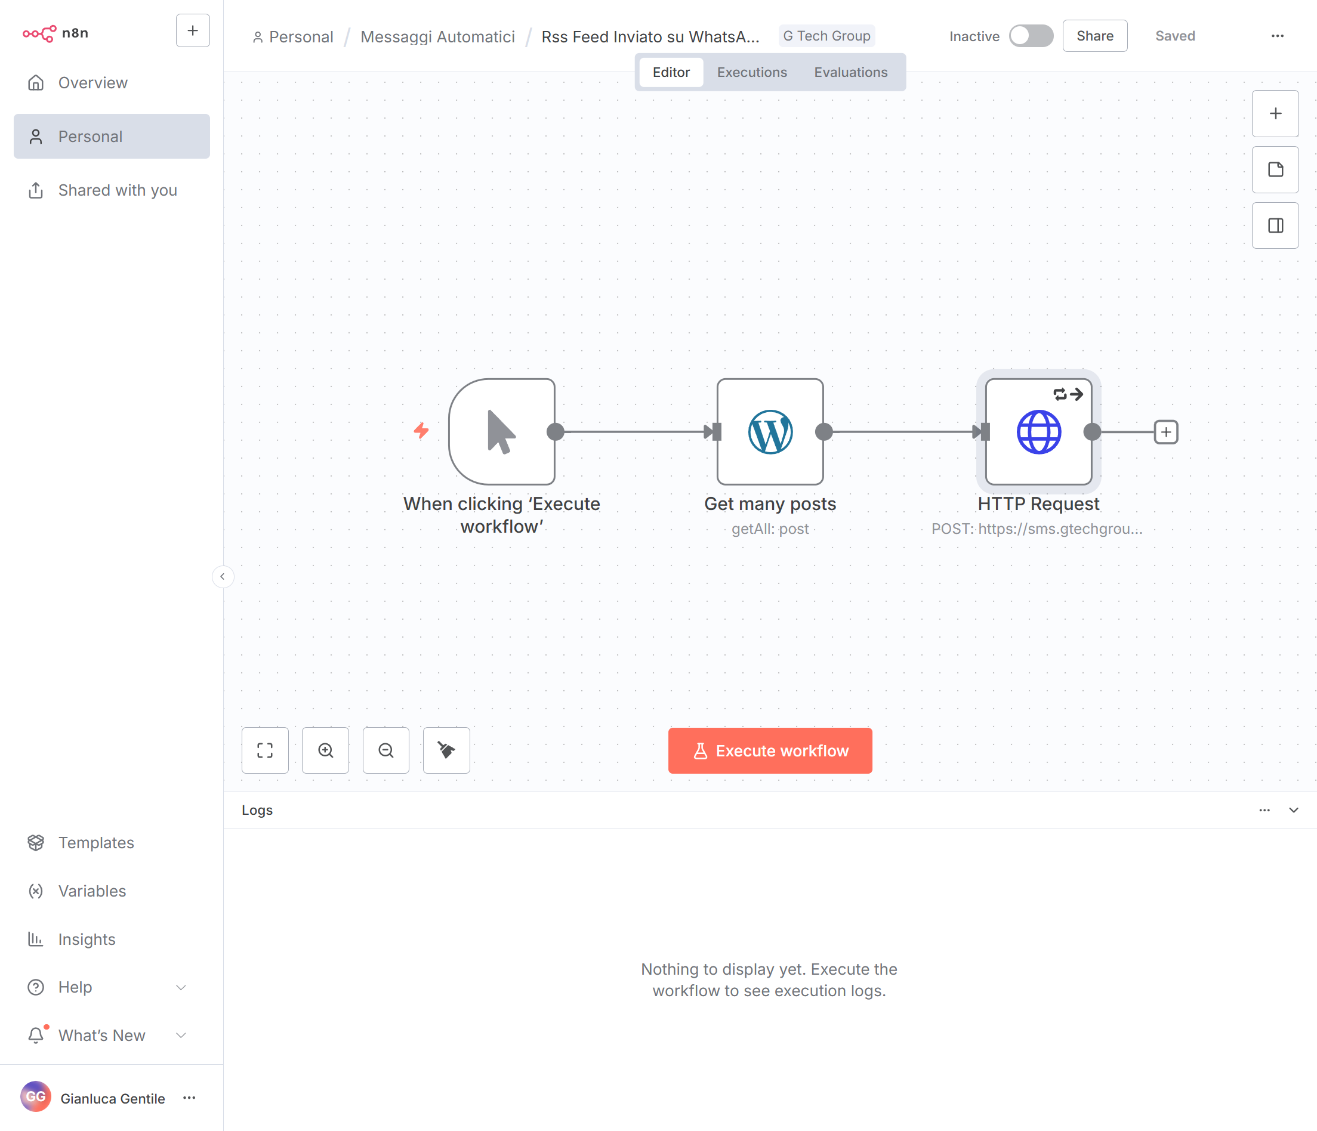Expand the Help menu chevron

point(181,987)
